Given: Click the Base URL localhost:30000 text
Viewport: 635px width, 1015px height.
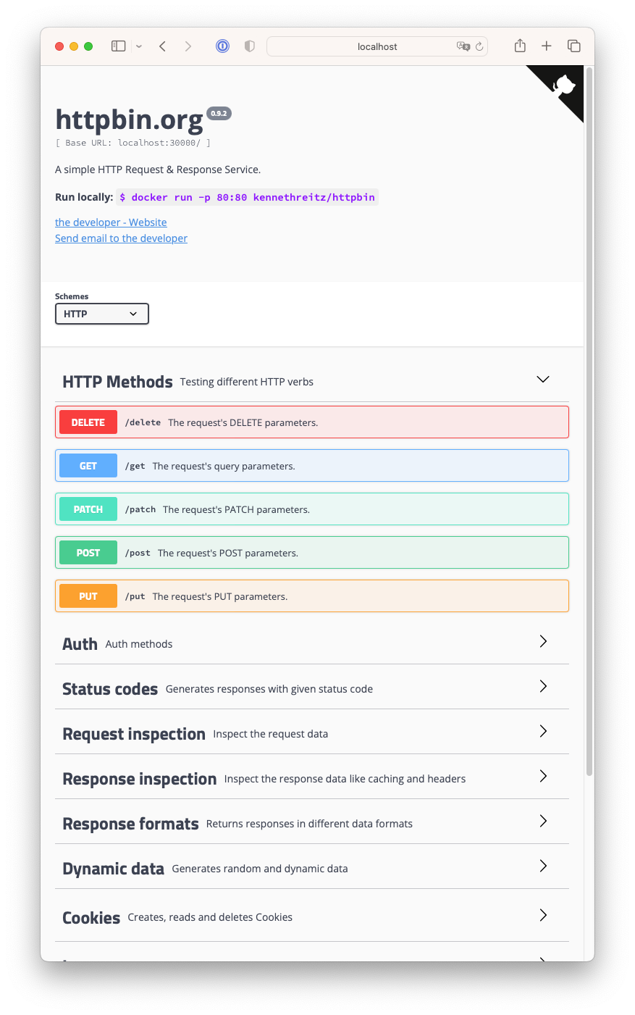Looking at the screenshot, I should pos(133,143).
